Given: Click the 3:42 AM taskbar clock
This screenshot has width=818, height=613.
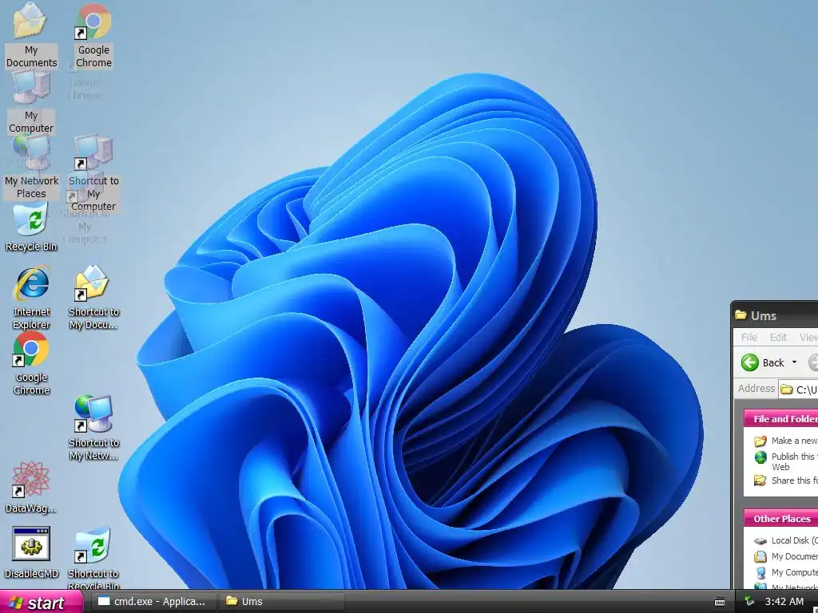Looking at the screenshot, I should point(784,602).
